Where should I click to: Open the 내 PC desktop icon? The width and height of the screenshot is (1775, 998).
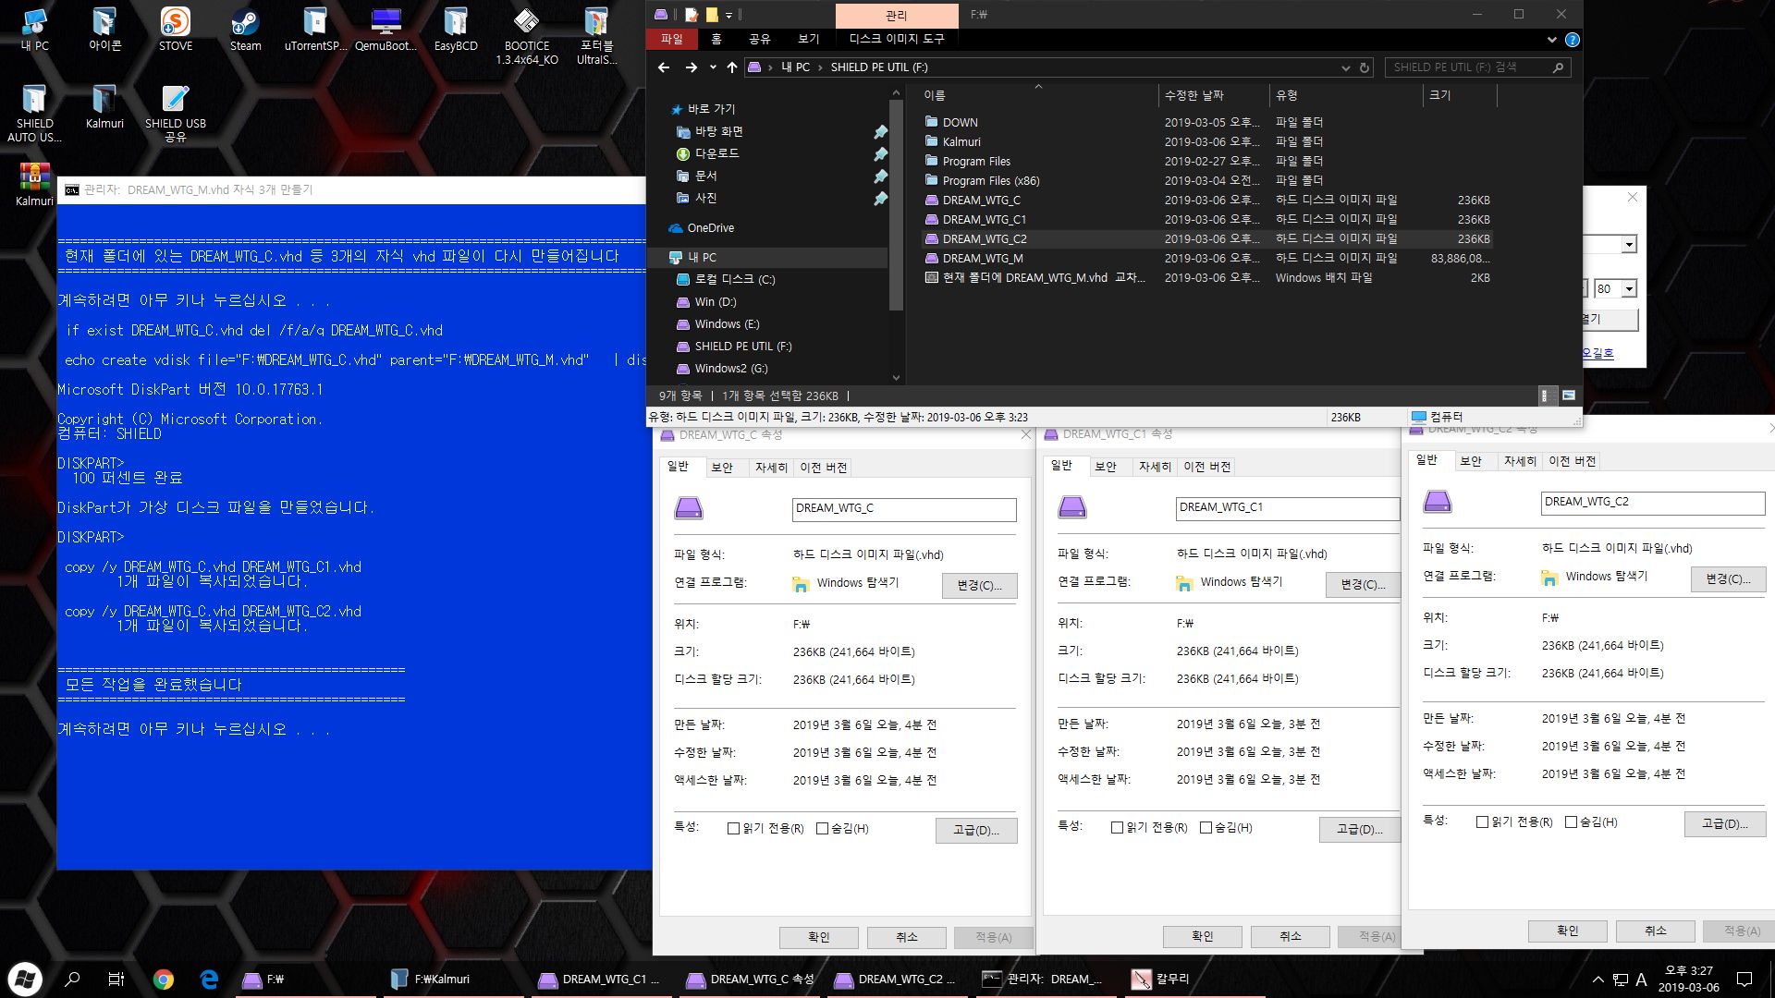point(34,30)
